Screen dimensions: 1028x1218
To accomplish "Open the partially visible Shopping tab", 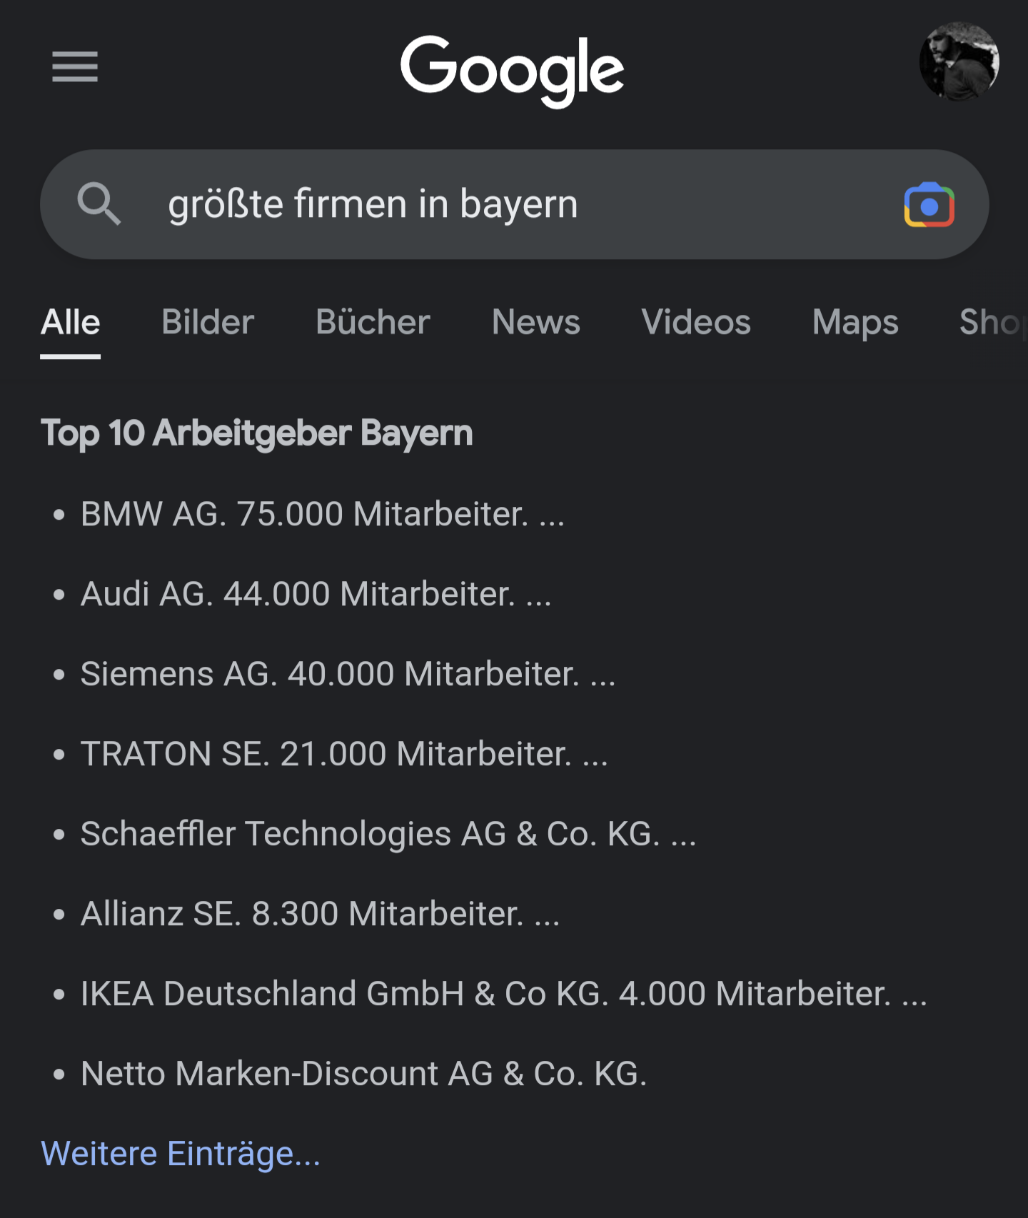I will 991,323.
